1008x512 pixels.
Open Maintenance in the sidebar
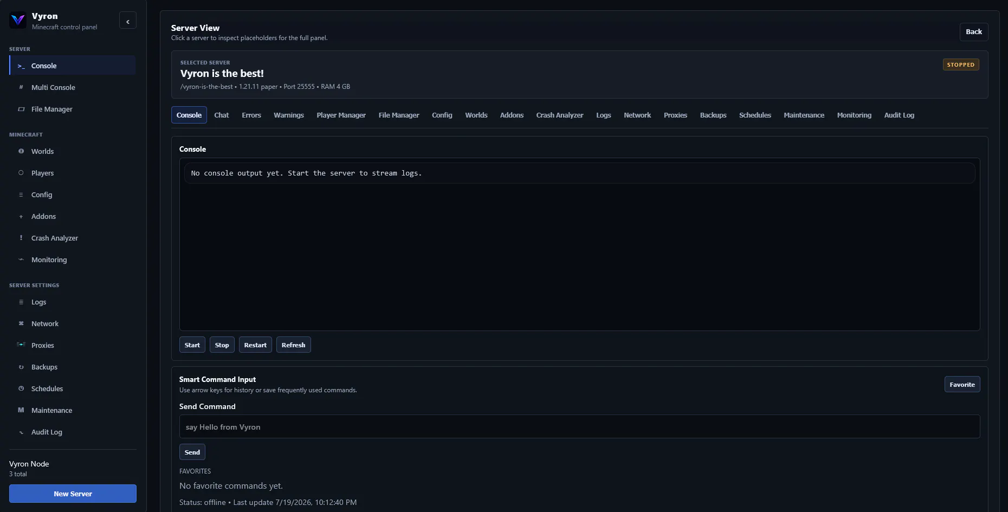tap(73, 410)
